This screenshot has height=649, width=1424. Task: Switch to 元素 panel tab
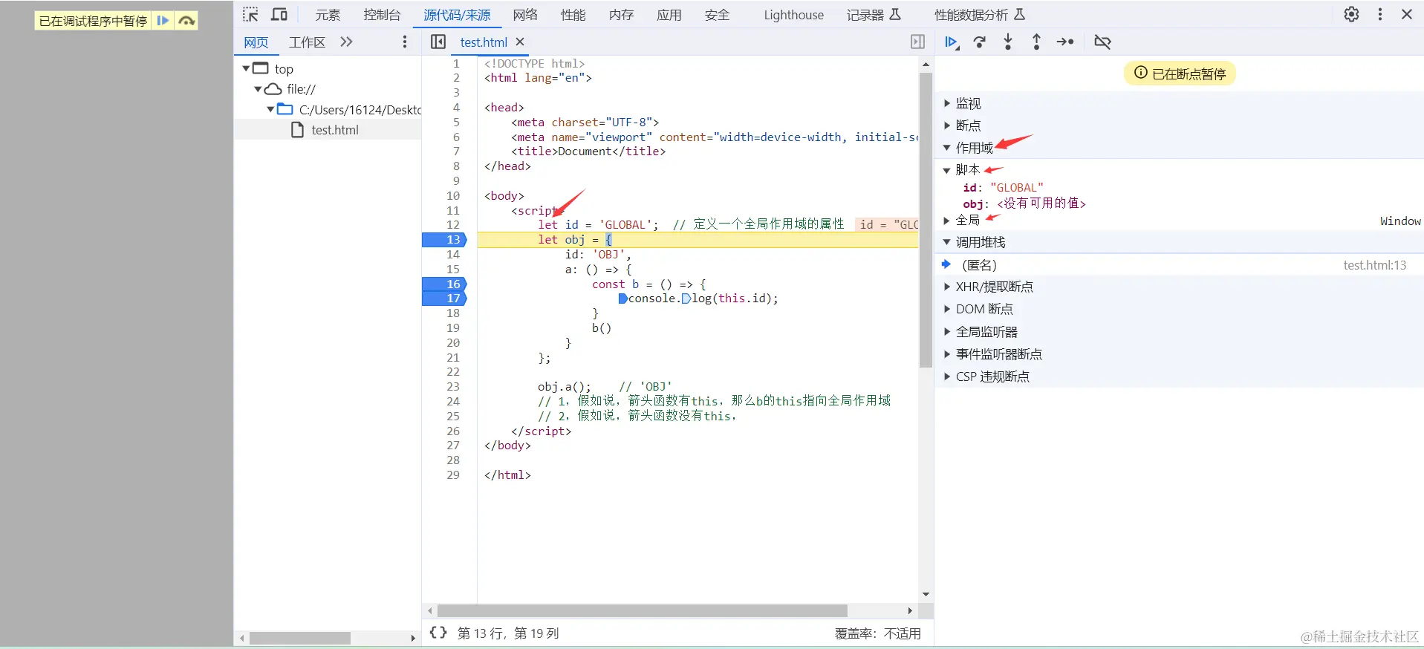pos(328,15)
